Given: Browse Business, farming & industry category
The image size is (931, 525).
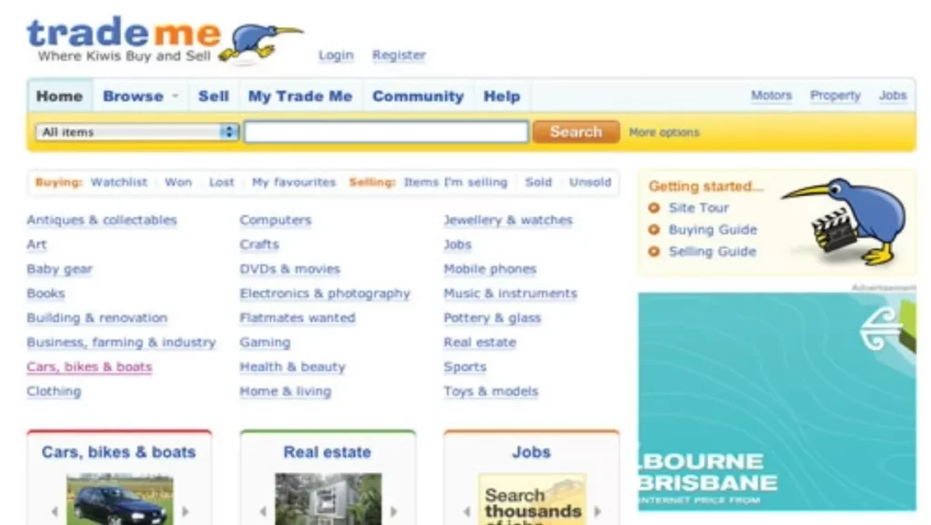Looking at the screenshot, I should coord(121,342).
